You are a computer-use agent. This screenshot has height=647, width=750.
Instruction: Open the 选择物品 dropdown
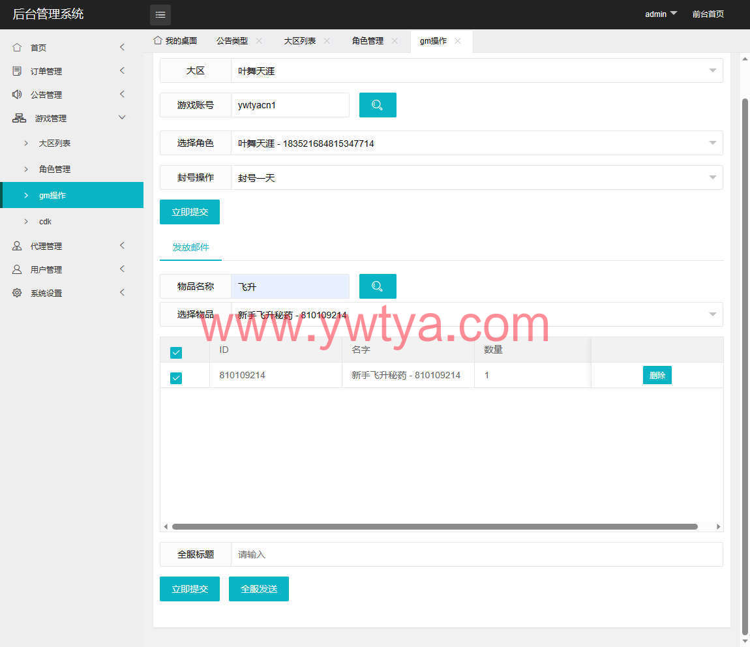(477, 314)
